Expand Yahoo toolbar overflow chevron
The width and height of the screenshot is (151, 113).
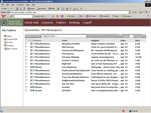(x=148, y=16)
